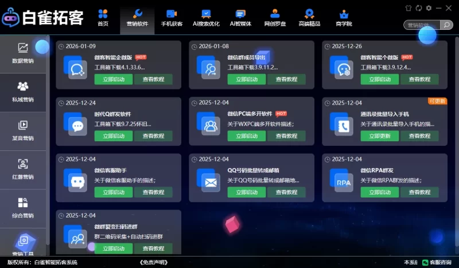
Task: View tutorial for 微信RPA群发
Action: 419,192
